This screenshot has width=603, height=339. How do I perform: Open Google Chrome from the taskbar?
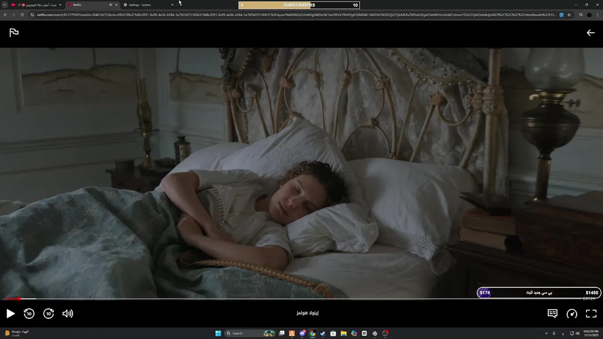(x=312, y=333)
